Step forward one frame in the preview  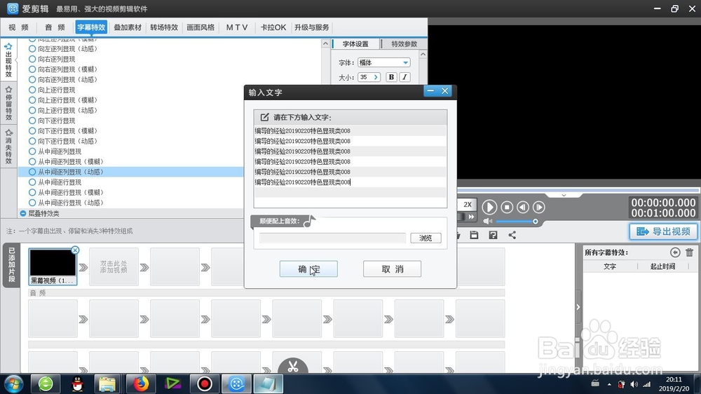click(538, 207)
